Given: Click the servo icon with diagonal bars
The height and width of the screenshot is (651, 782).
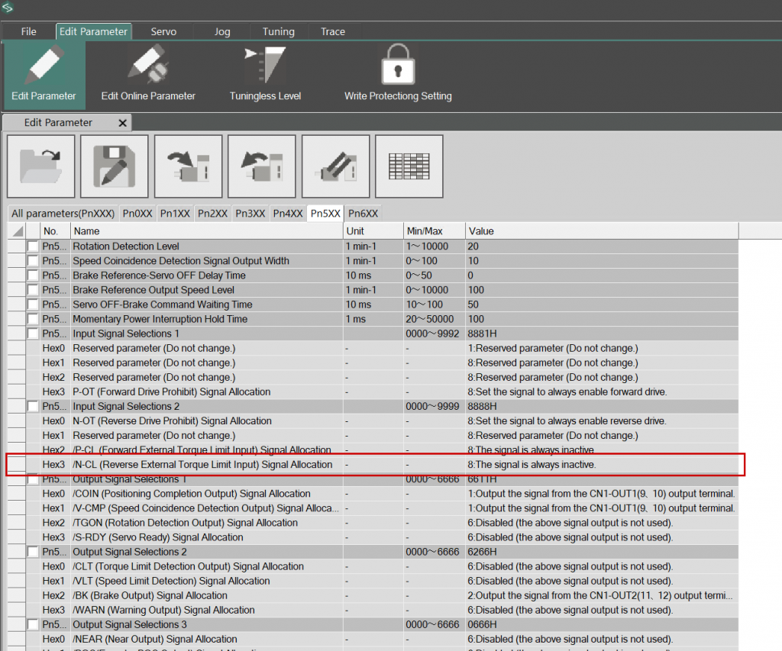Looking at the screenshot, I should (336, 166).
